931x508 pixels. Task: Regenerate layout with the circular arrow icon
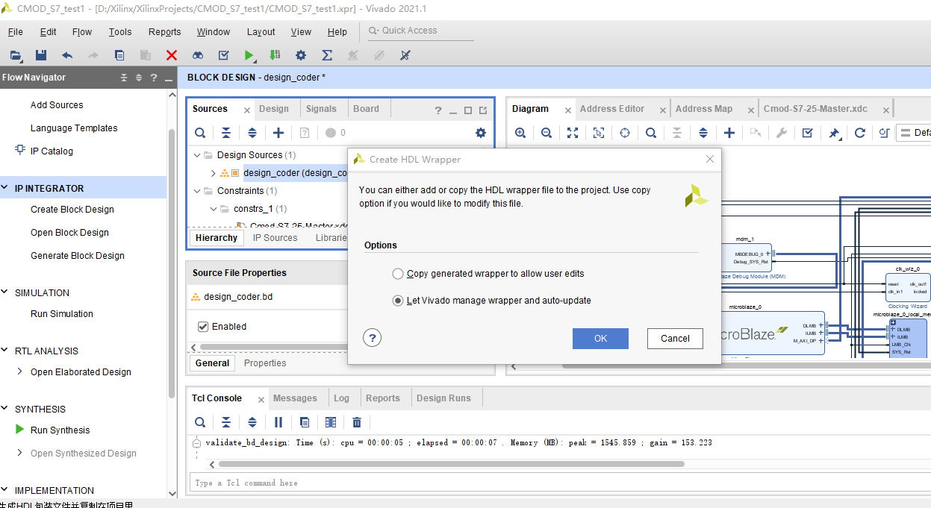[x=860, y=133]
